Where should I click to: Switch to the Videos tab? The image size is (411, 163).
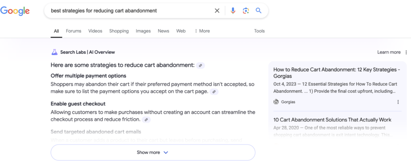pos(95,31)
